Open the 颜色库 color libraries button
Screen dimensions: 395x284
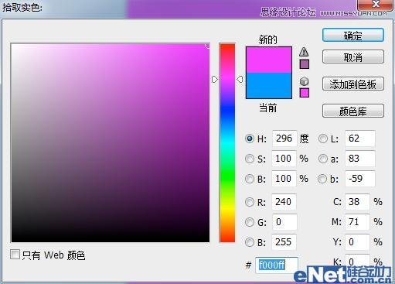353,111
